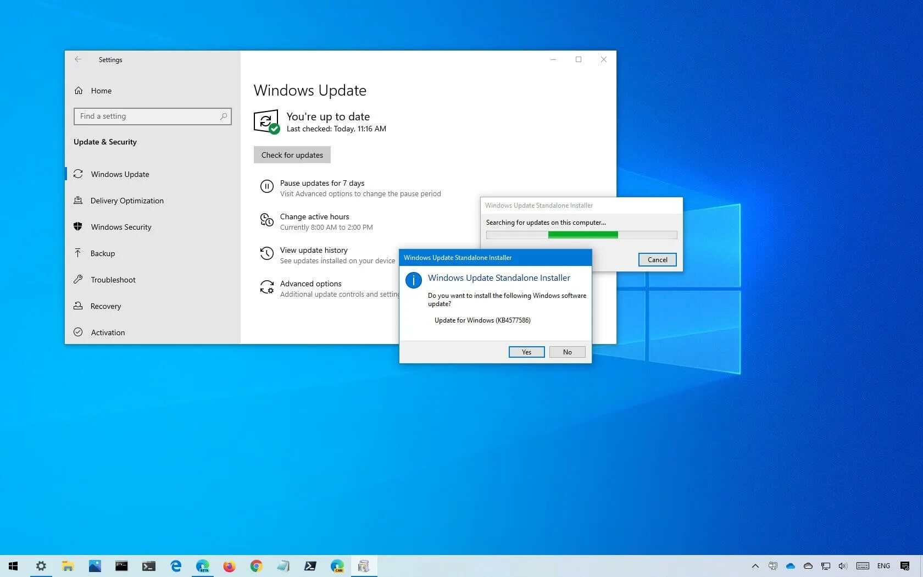Launch Firefox from the taskbar
This screenshot has width=923, height=577.
coord(229,566)
